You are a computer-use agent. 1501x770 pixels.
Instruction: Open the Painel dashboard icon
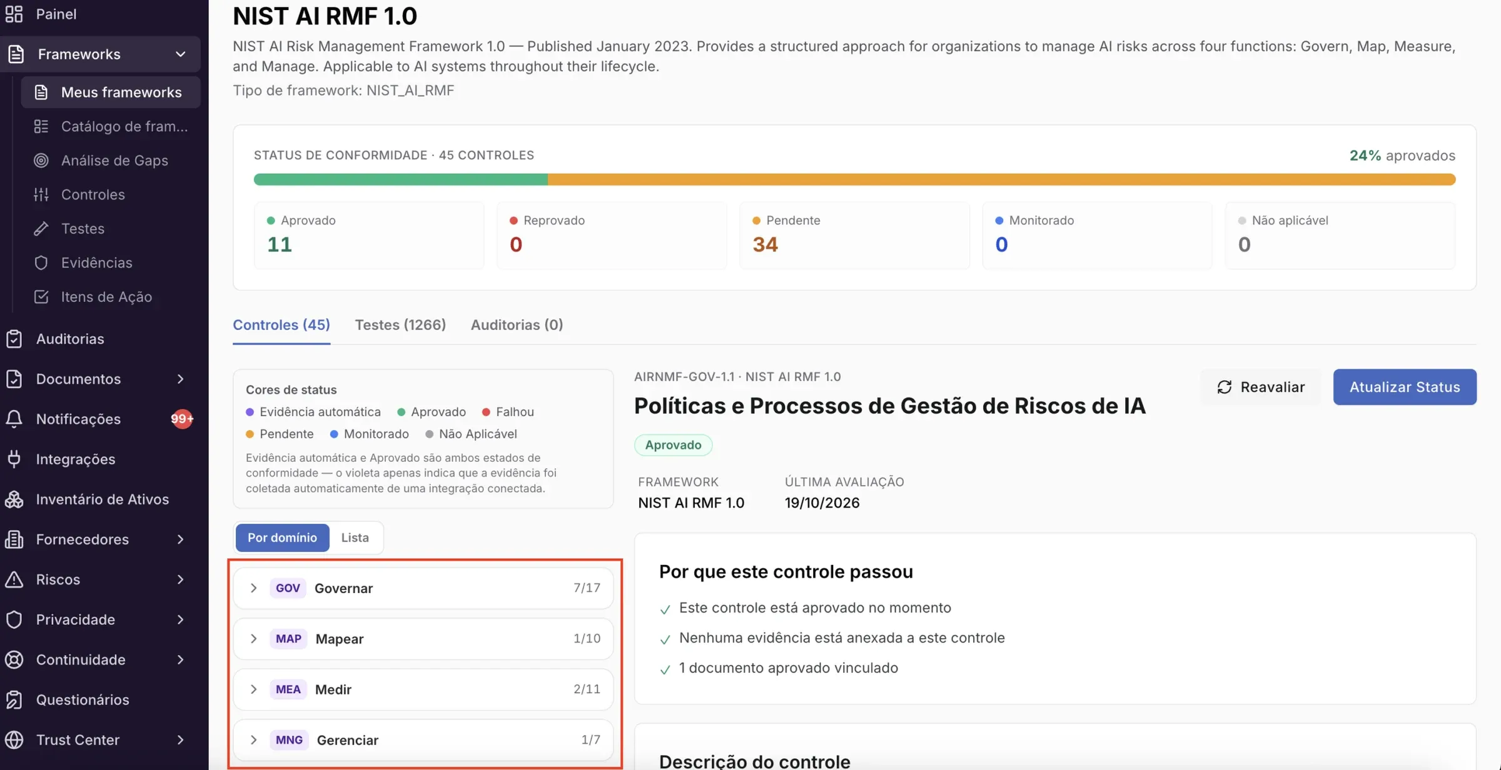click(14, 14)
